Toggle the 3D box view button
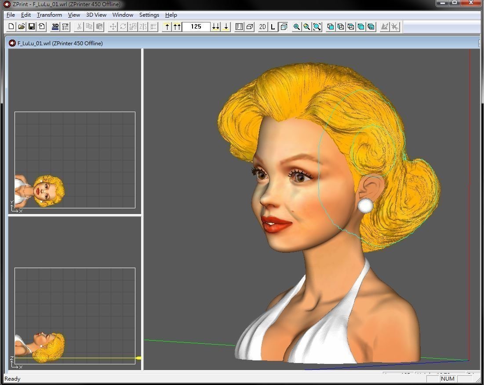This screenshot has width=484, height=385. coord(284,27)
